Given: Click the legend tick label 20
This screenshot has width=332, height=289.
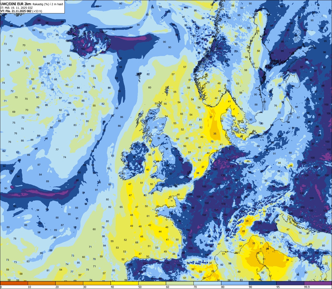Looking at the screenshot, I should tap(57, 287).
